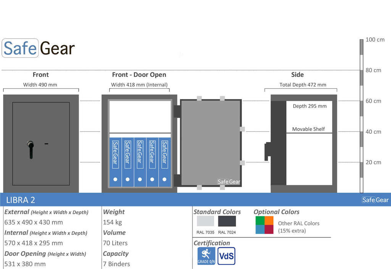The image size is (391, 269).
Task: Click the '7 Binders' capacity value
Action: [116, 264]
